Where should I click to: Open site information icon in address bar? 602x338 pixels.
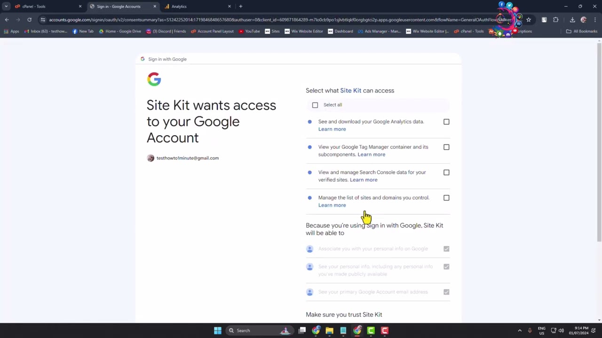[43, 20]
